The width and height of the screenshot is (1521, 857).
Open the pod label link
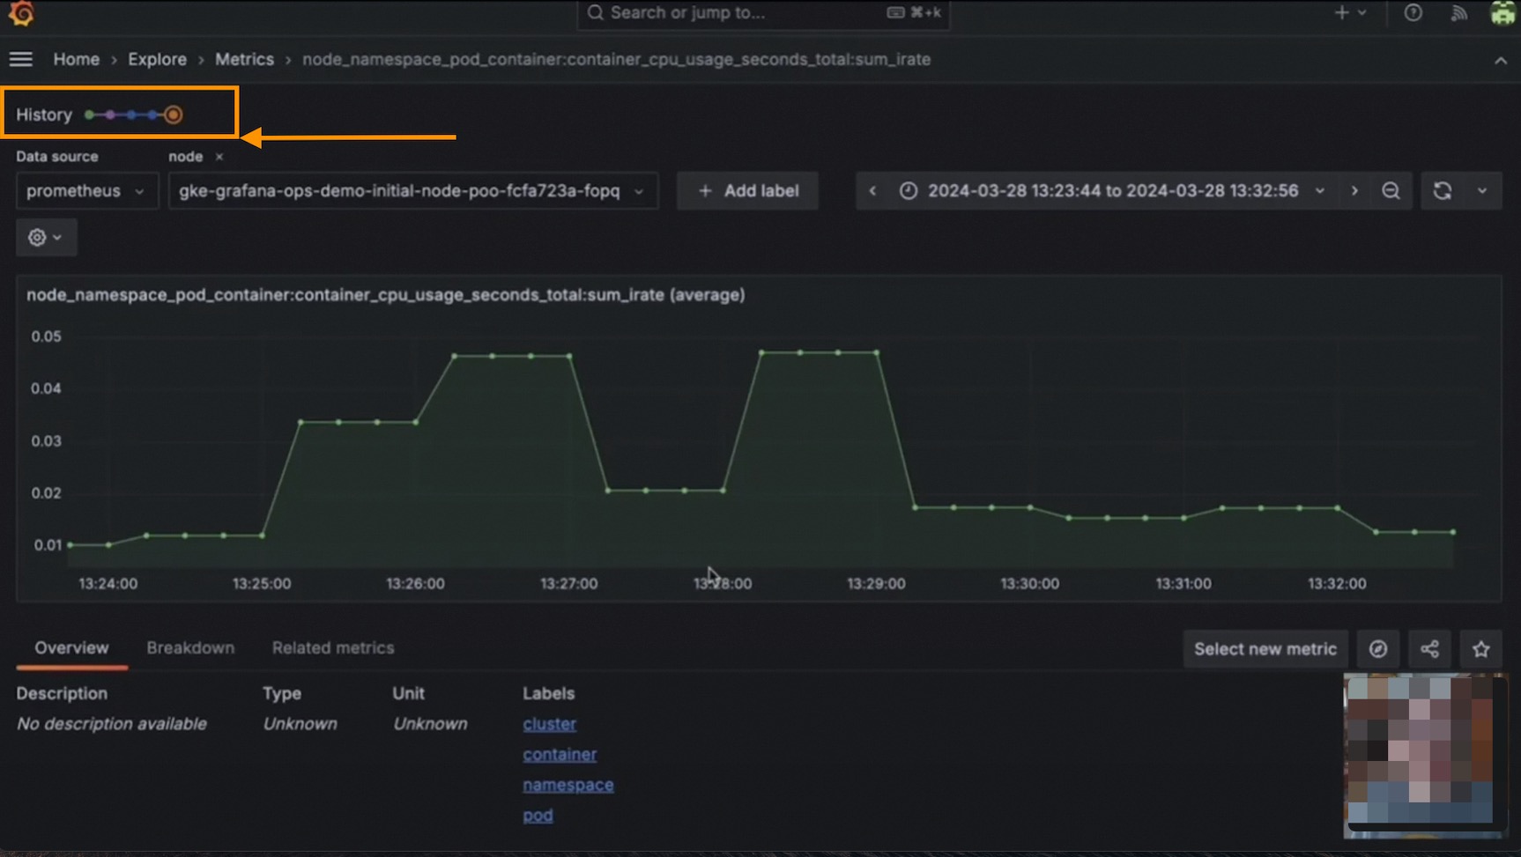coord(538,816)
